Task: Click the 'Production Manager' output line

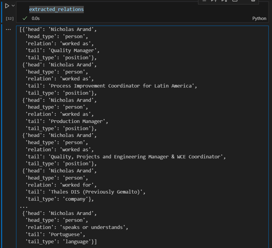Action: pyautogui.click(x=67, y=122)
